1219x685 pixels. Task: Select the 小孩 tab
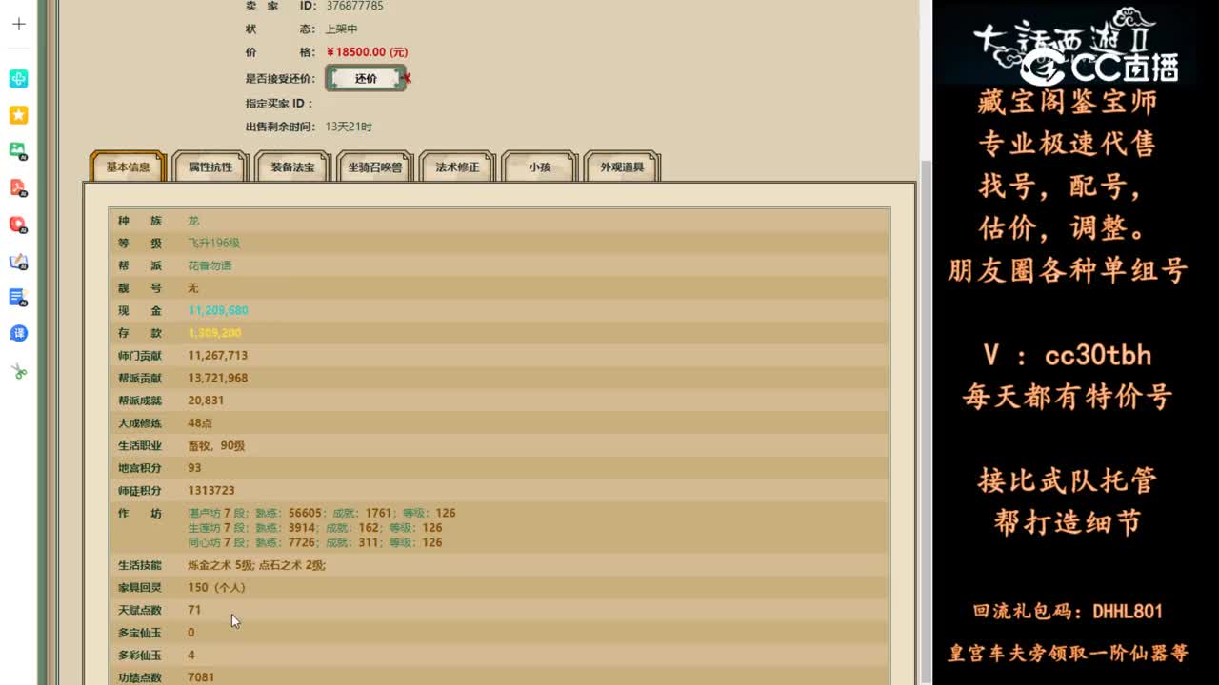tap(539, 167)
